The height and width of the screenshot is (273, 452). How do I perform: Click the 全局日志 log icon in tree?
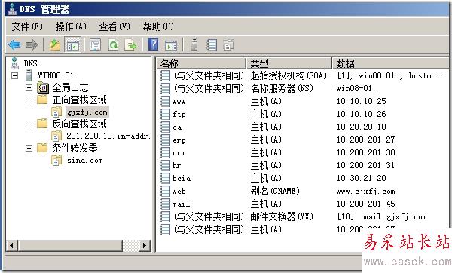43,87
